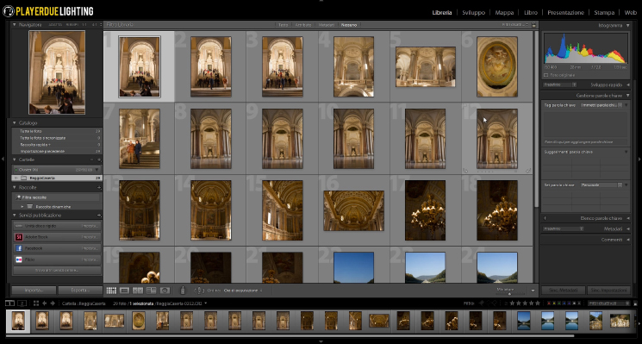The image size is (642, 344).
Task: Click the Filtra raccolte search field
Action: (x=57, y=197)
